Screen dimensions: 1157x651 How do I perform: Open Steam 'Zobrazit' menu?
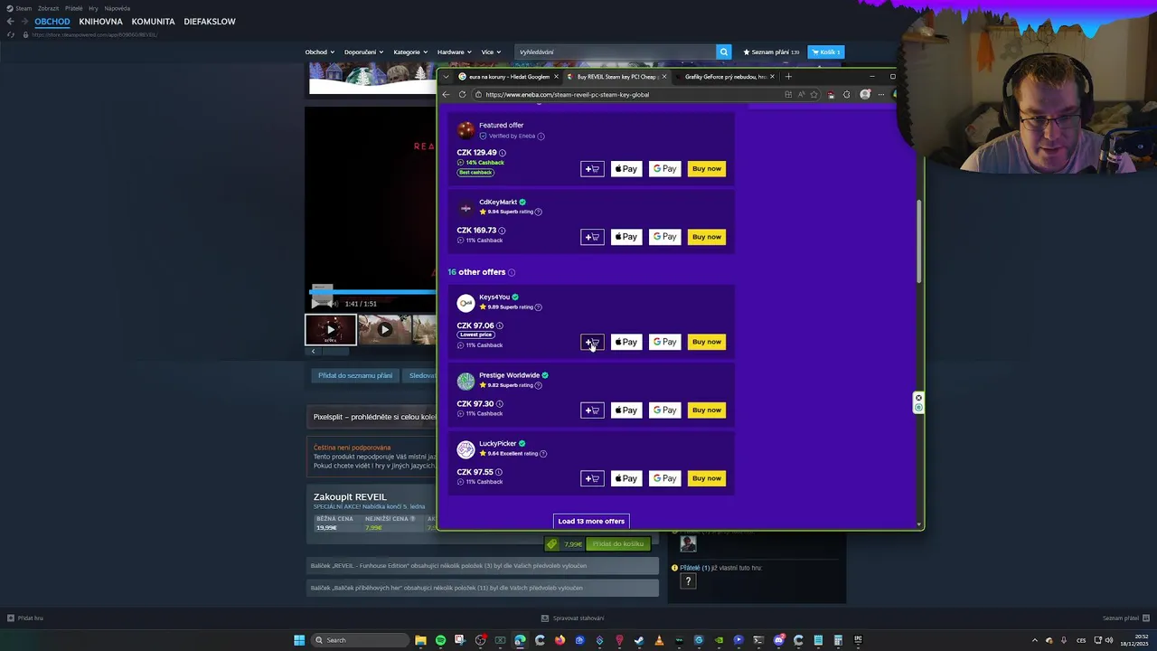[48, 8]
